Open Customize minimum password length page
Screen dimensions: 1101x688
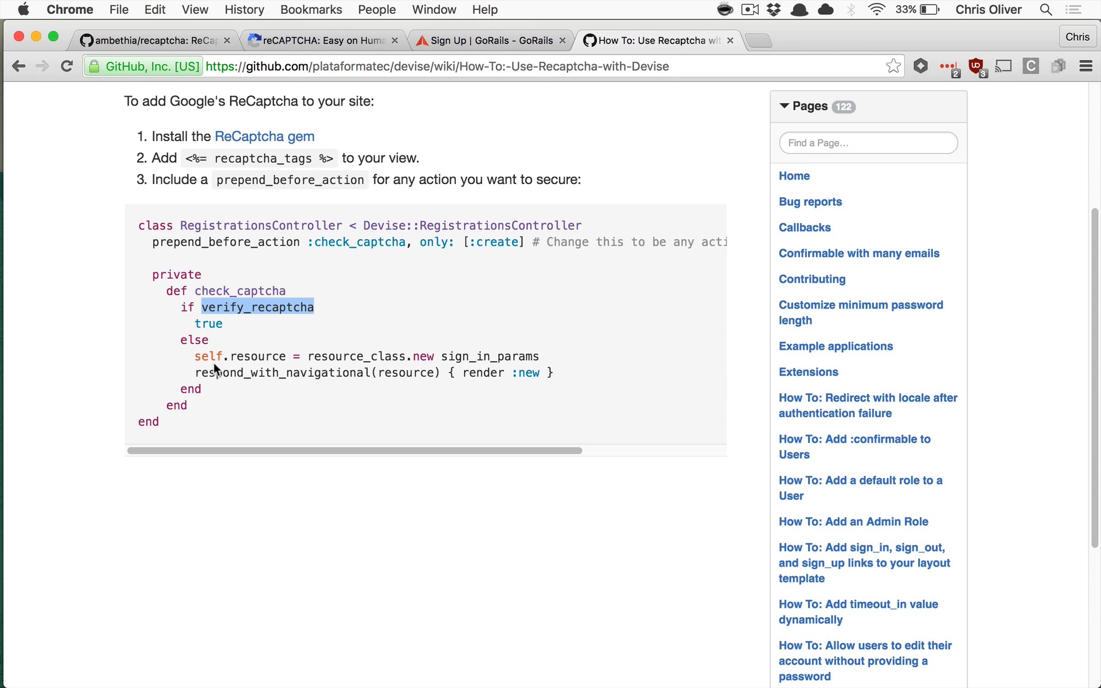pos(861,312)
